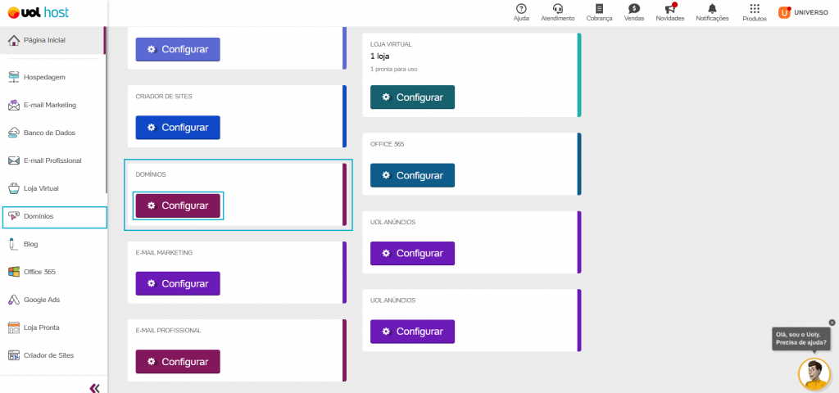Collapse the sidebar with double chevron
Screen dimensions: 839x393
pyautogui.click(x=95, y=387)
